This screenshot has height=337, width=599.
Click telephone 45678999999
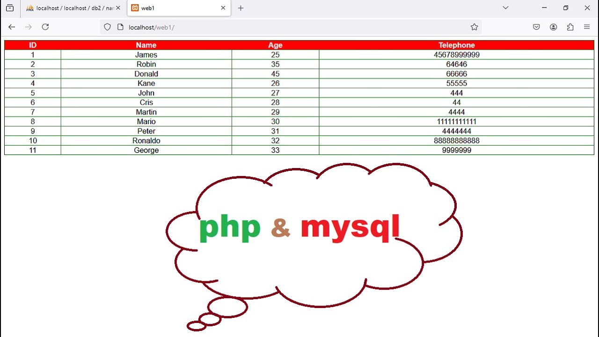click(457, 55)
